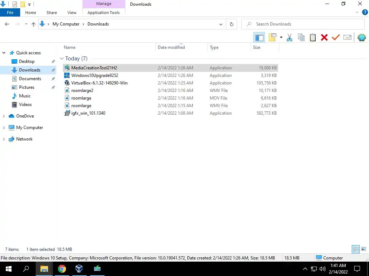Paste using the clipboard toolbar icon
Viewport: 369px width, 276px height.
[312, 37]
